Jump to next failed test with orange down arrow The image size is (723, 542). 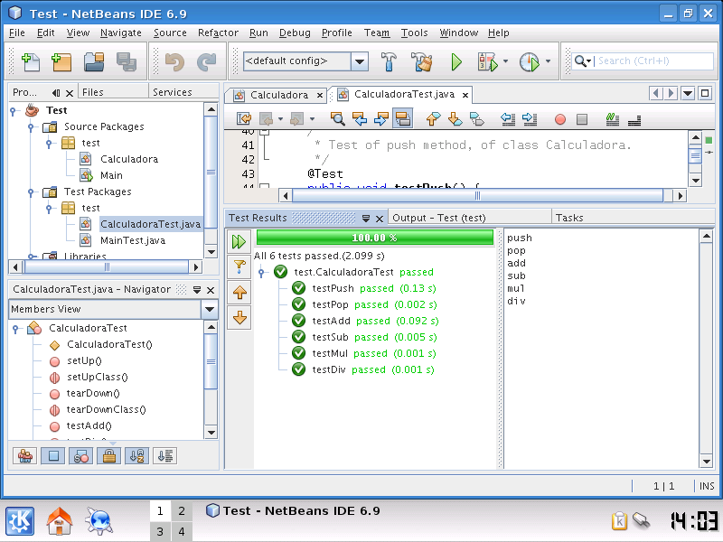(238, 316)
